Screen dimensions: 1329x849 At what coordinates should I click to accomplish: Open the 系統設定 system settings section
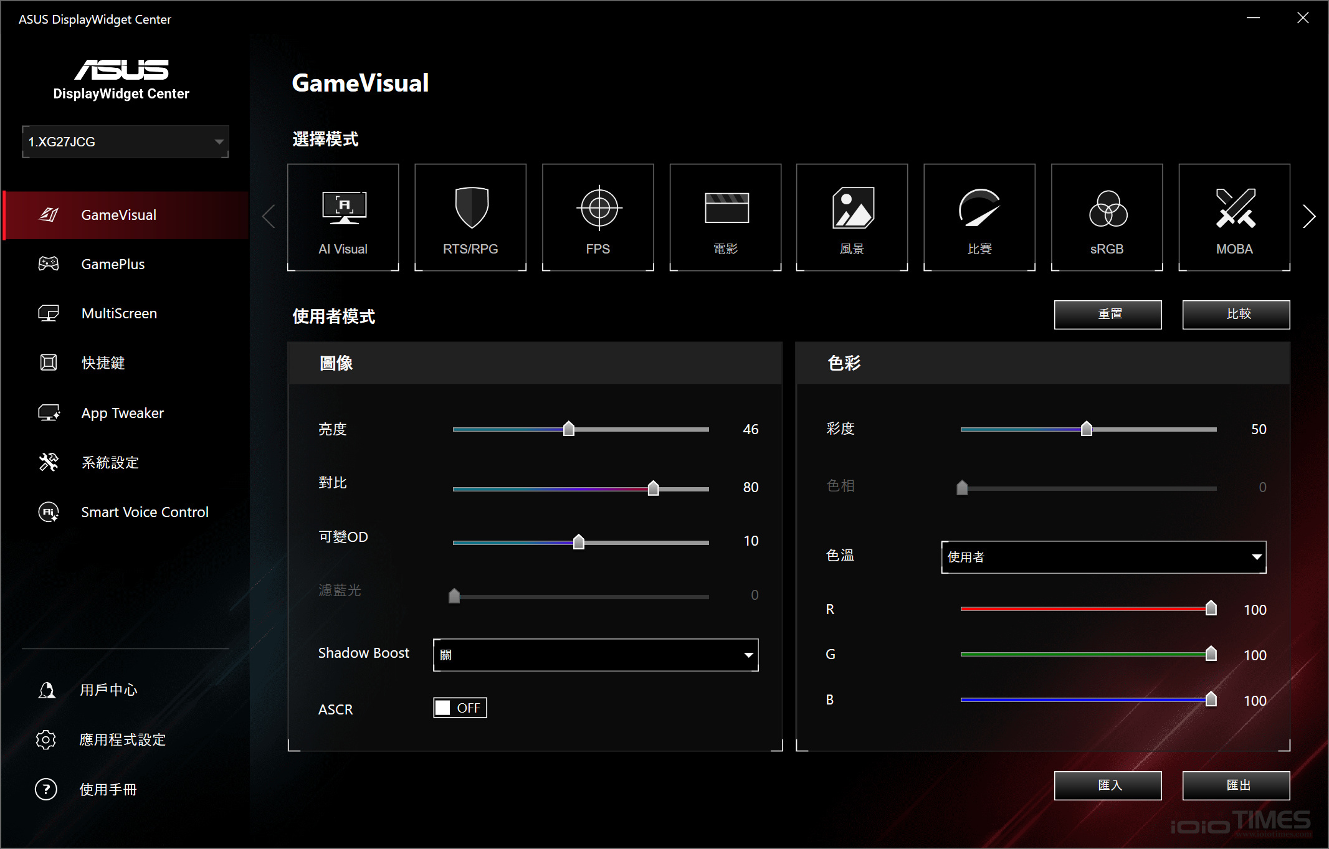pyautogui.click(x=110, y=462)
